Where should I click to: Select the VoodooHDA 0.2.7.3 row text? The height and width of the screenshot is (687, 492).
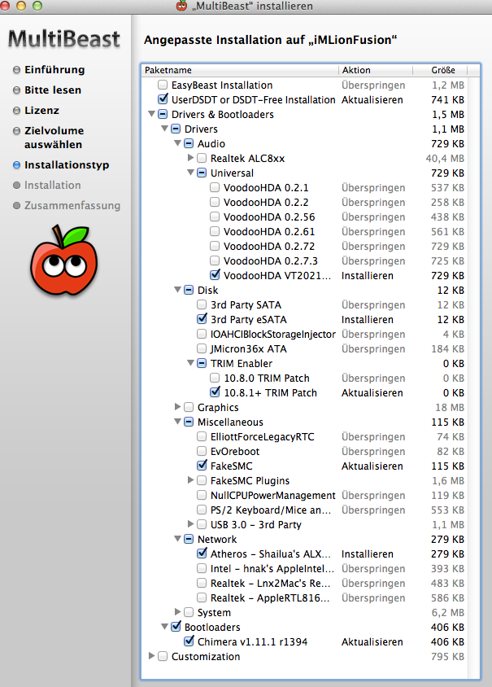tap(271, 260)
